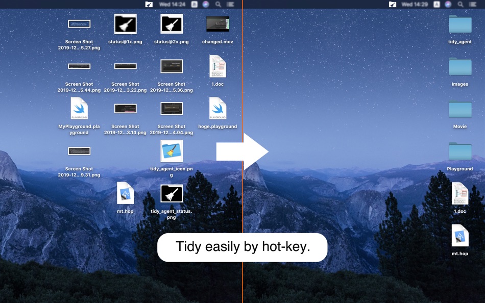
Task: Open Tidy Agent broom menu beside Wed 14:29
Action: (393, 4)
